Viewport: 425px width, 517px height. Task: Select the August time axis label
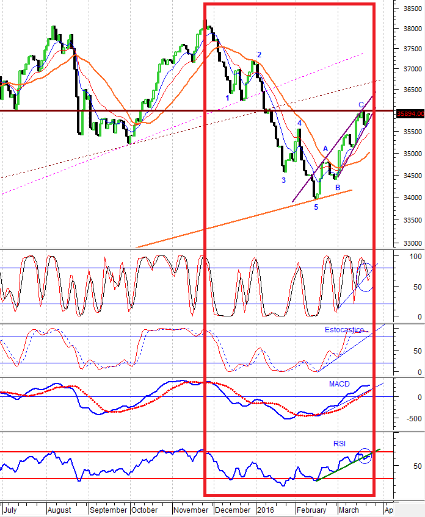point(59,510)
